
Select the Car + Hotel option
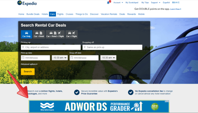(39, 34)
